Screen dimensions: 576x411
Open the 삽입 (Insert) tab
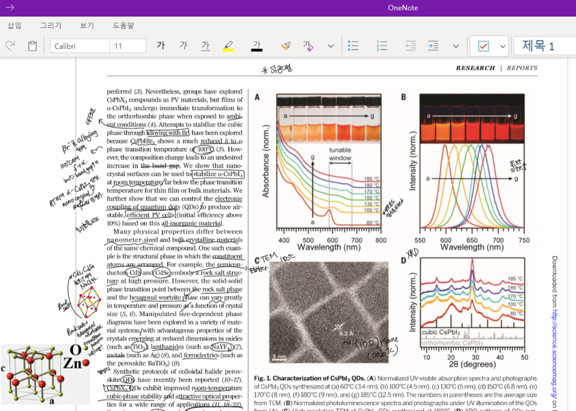(x=15, y=26)
